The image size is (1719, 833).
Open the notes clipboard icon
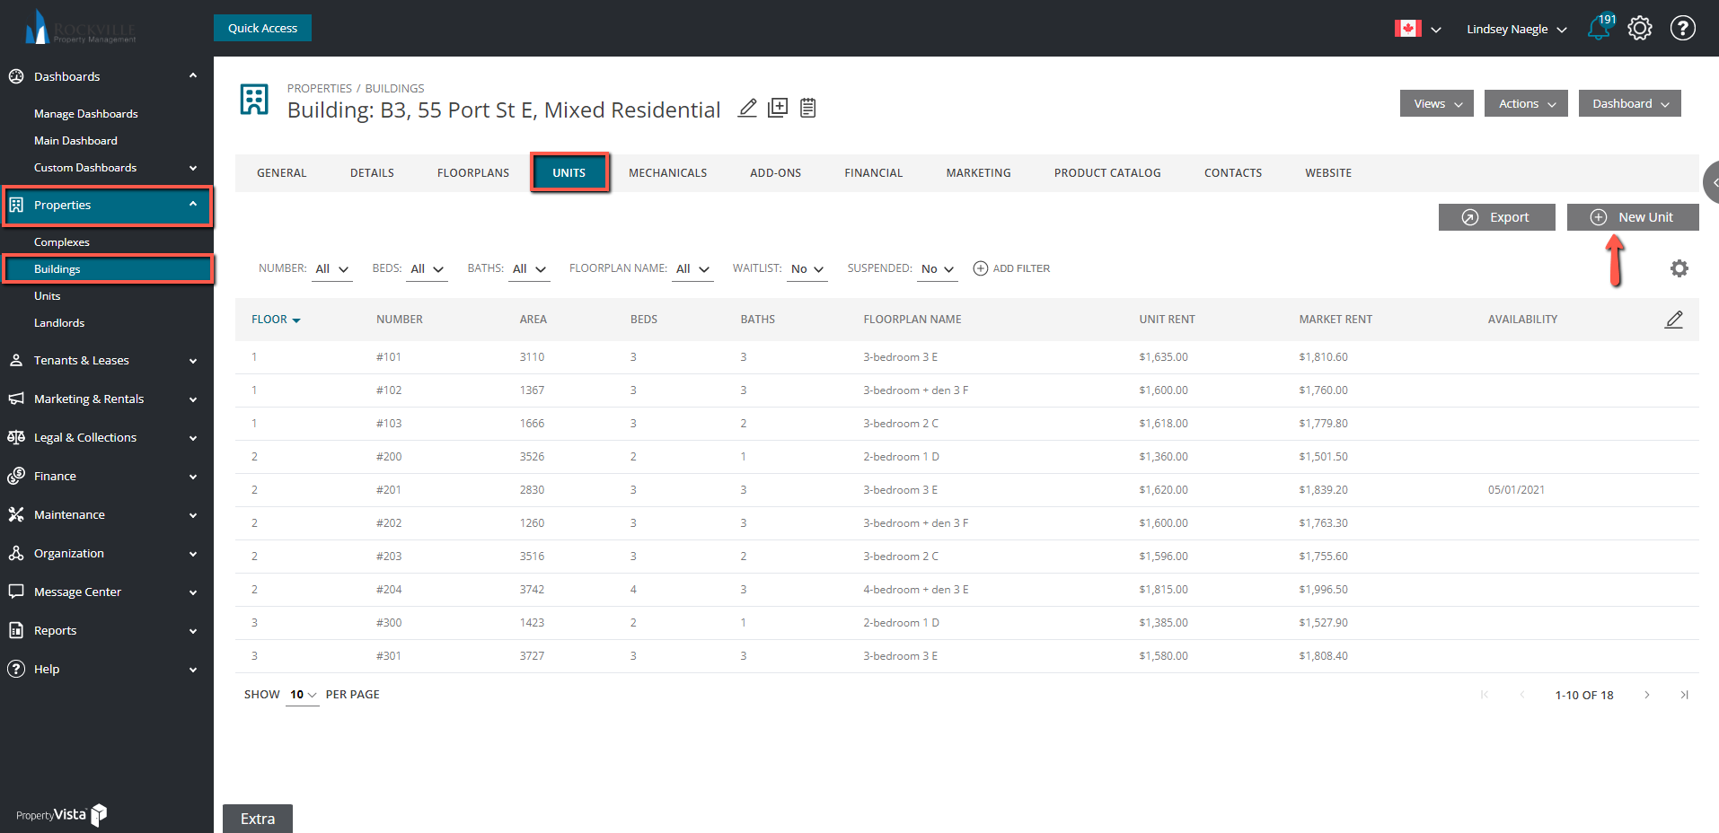pos(808,108)
